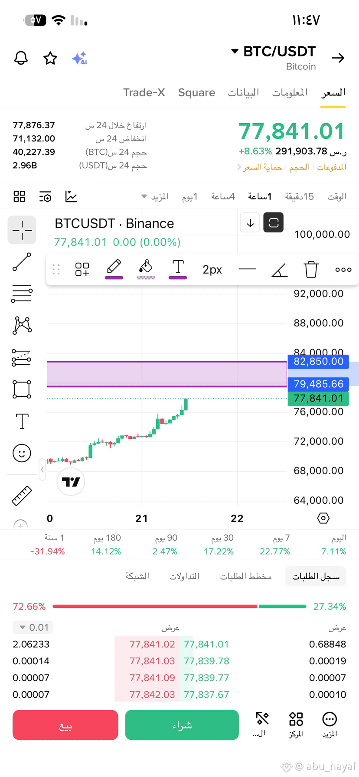Select the 1 year range

48,545
